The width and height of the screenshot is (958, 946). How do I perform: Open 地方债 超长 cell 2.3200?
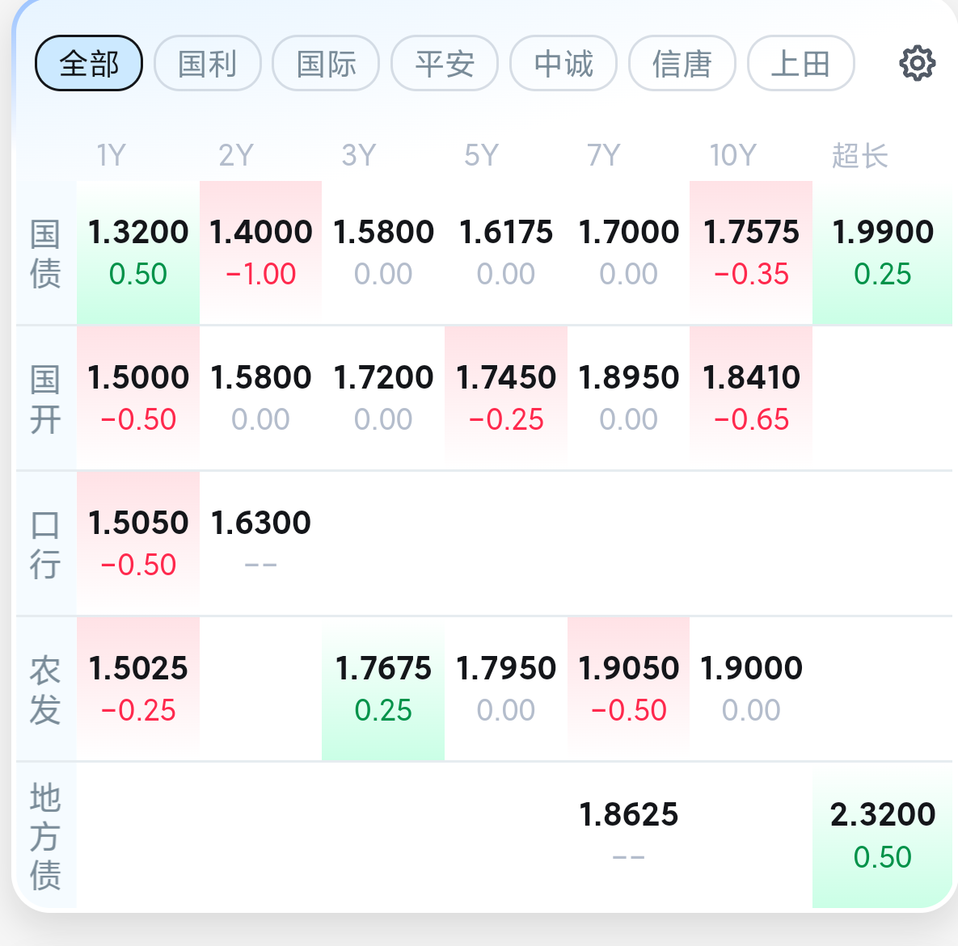pyautogui.click(x=882, y=834)
